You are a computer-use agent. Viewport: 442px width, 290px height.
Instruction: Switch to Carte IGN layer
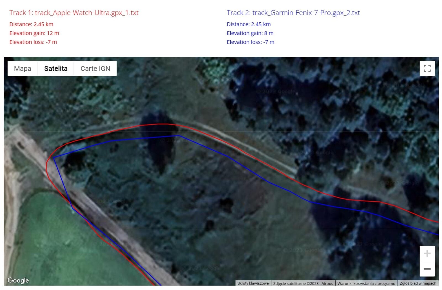coord(95,68)
